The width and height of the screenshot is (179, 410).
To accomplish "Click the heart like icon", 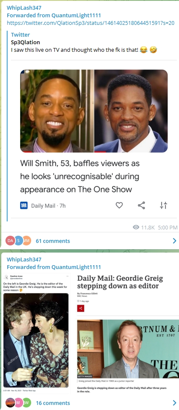I will tap(119, 205).
